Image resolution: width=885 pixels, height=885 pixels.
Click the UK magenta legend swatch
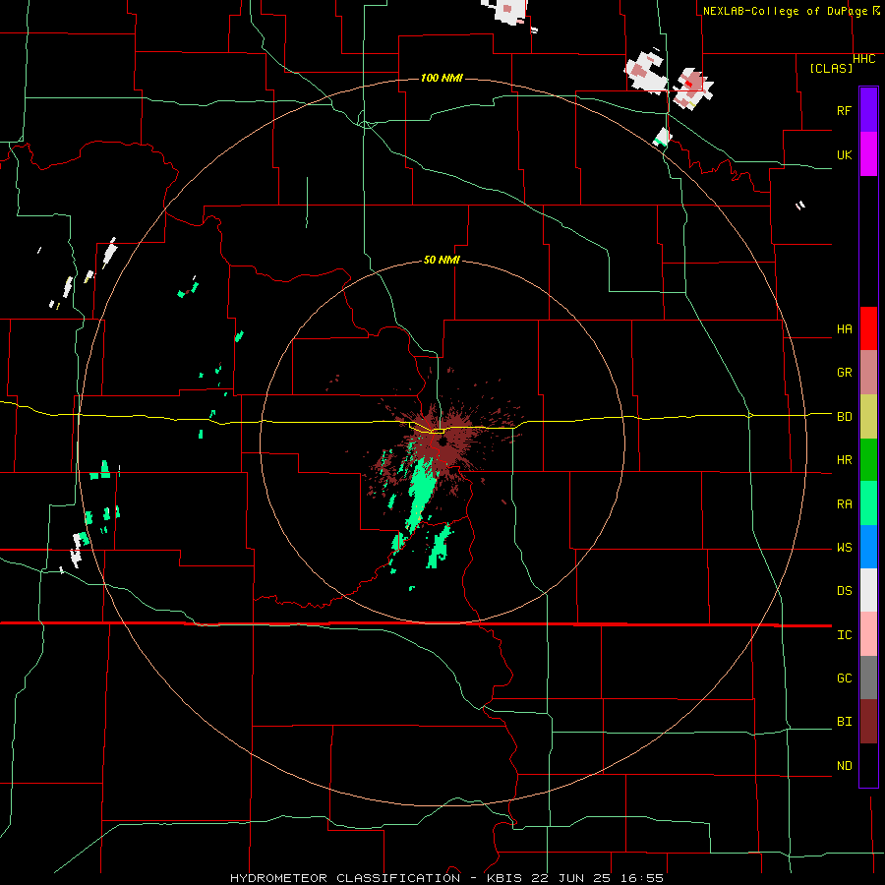coord(868,154)
